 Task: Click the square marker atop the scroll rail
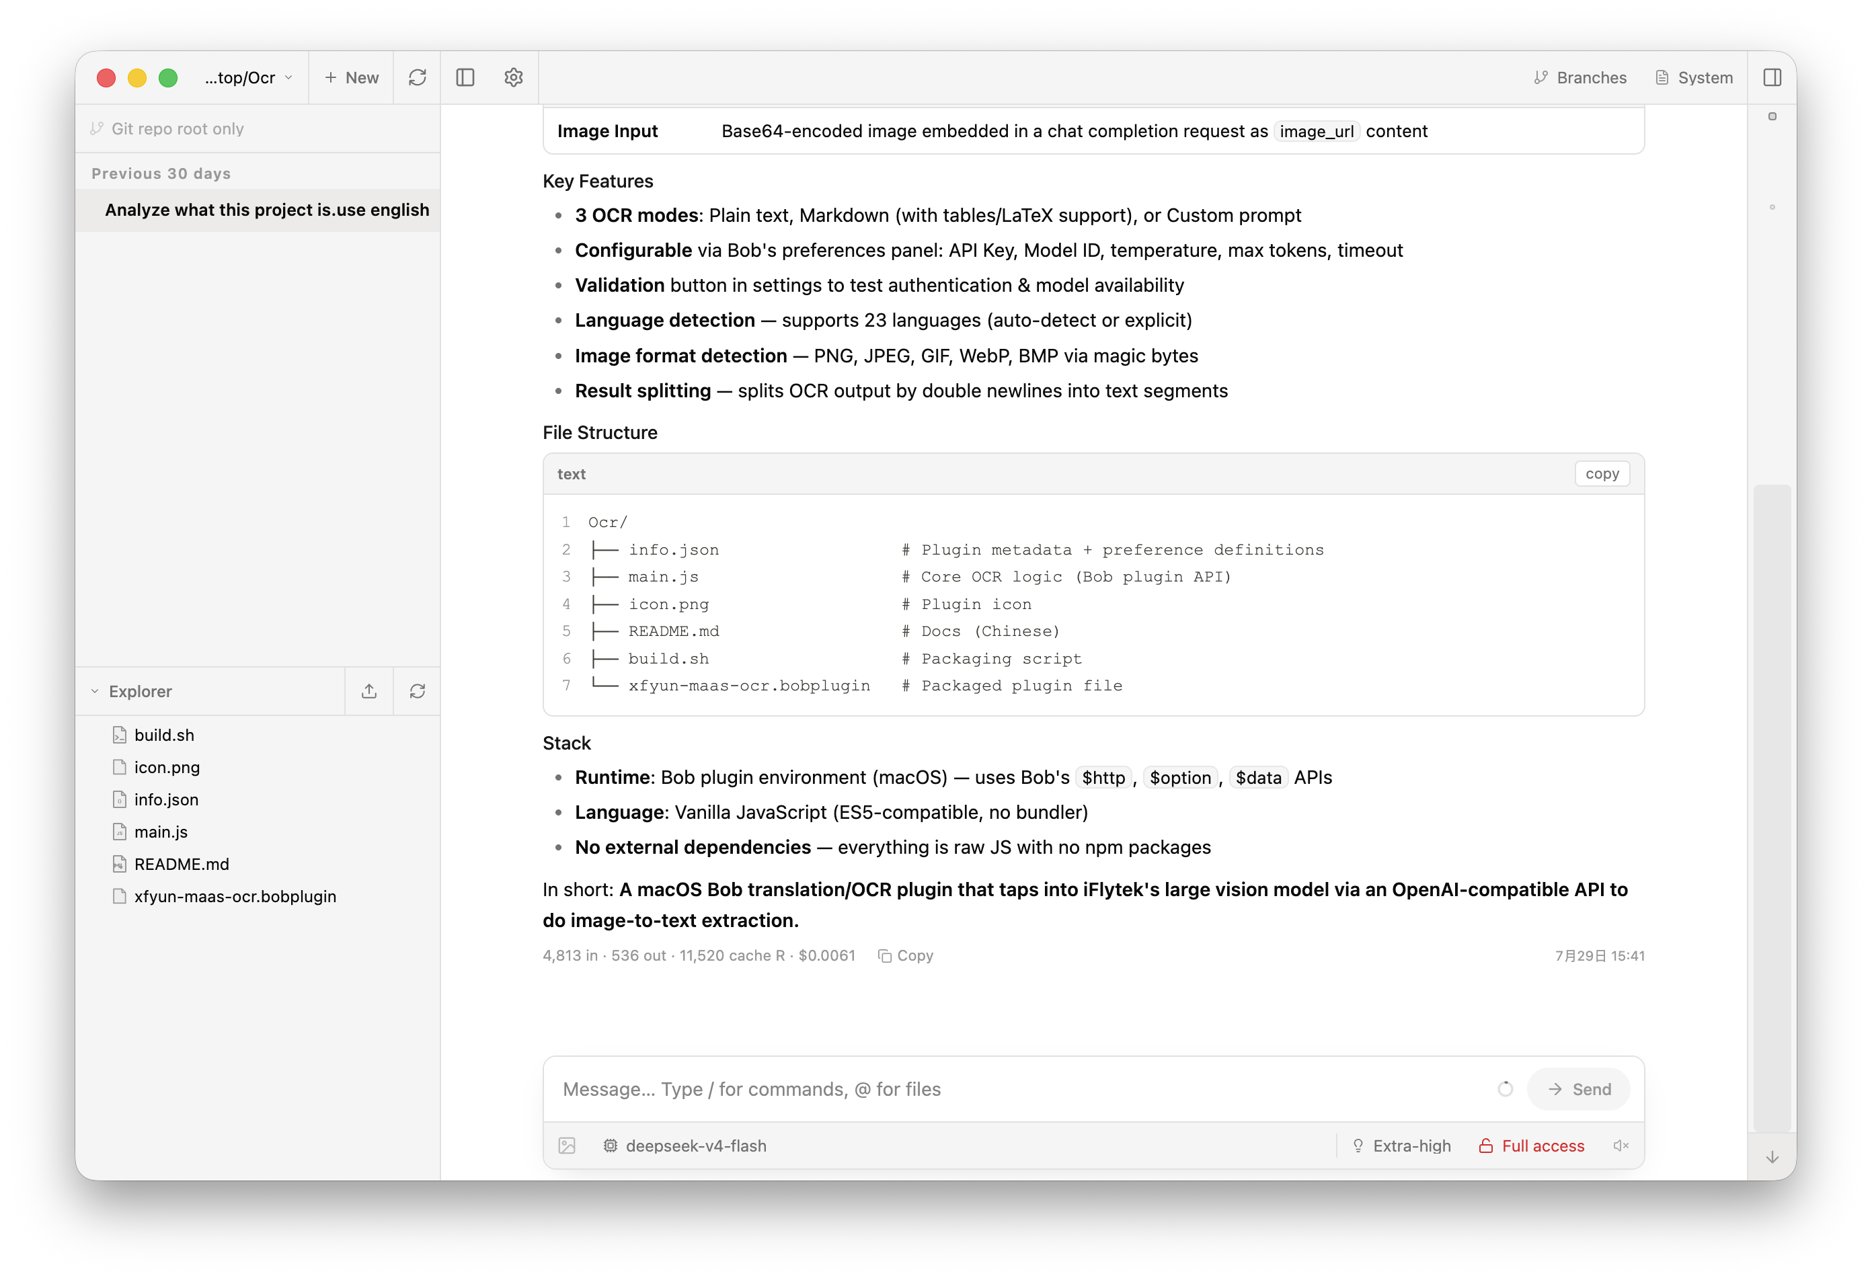click(1772, 116)
